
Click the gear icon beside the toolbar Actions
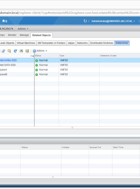(34, 51)
